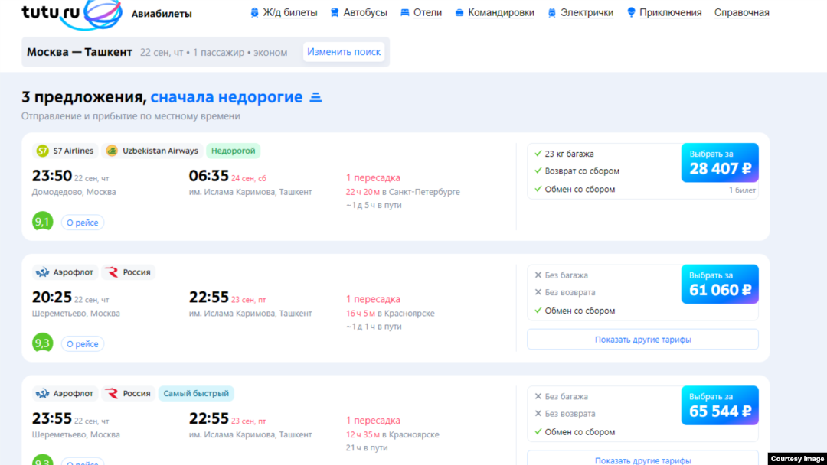Screen dimensions: 827x465
Task: Click Возврат со сбором feature
Action: [x=582, y=171]
